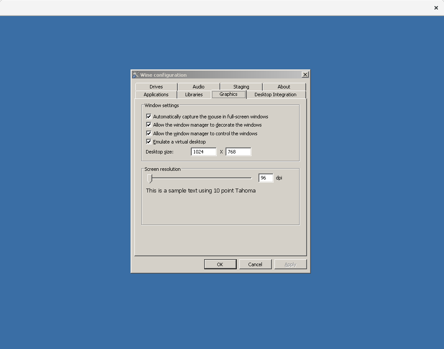This screenshot has height=349, width=444.
Task: Click the desktop height field showing 768
Action: tap(238, 152)
